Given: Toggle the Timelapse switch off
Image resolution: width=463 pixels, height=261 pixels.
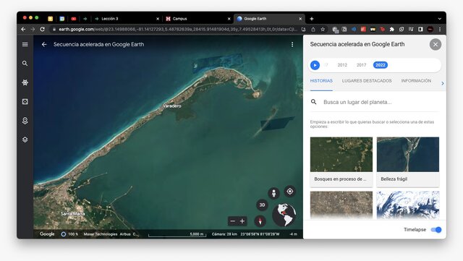Looking at the screenshot, I should 436,230.
